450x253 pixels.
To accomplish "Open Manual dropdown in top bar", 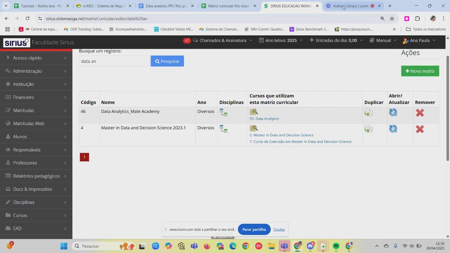I will [x=383, y=40].
